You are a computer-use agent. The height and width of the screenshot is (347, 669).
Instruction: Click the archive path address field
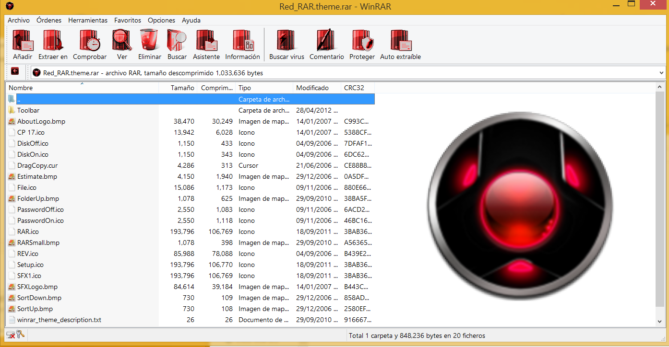(x=348, y=73)
